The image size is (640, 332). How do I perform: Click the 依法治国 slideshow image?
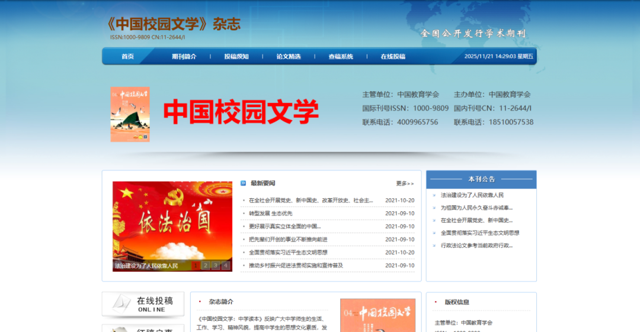click(172, 226)
